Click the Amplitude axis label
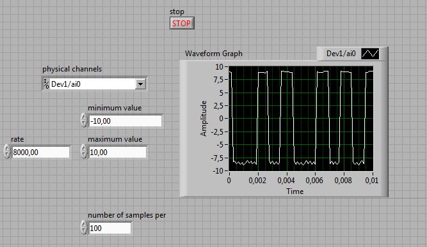The width and height of the screenshot is (427, 247). [204, 118]
